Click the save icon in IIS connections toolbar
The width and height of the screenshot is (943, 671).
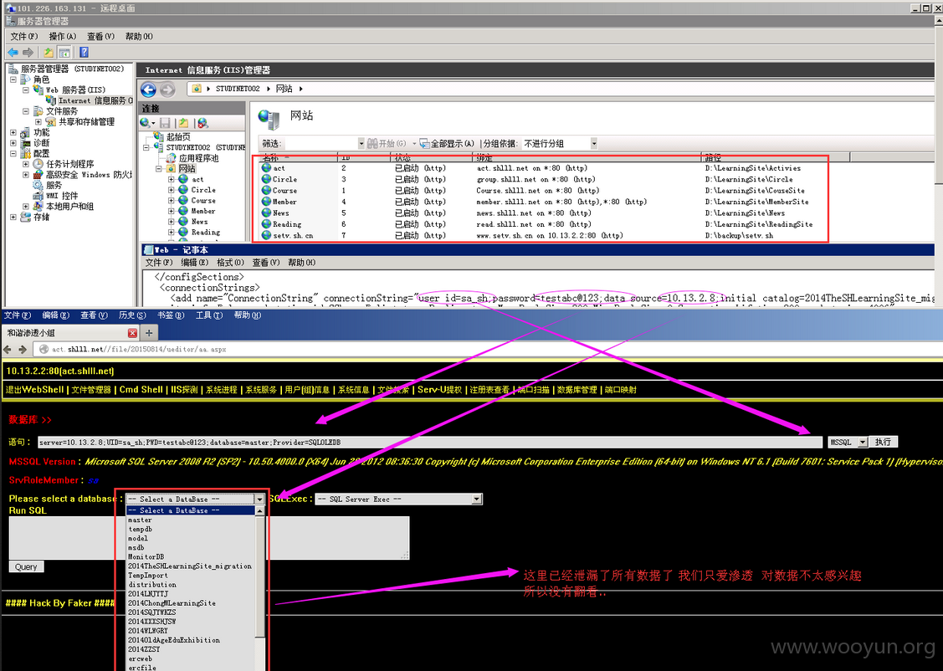pos(165,123)
